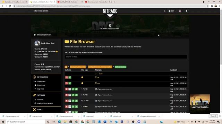The height and width of the screenshot is (124, 222).
Task: Click the green New directory button
Action: (x=120, y=67)
